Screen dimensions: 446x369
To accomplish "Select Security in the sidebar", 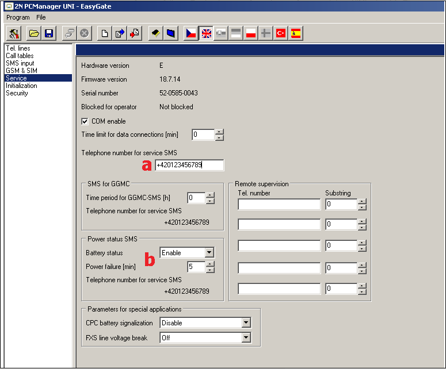I will [17, 93].
